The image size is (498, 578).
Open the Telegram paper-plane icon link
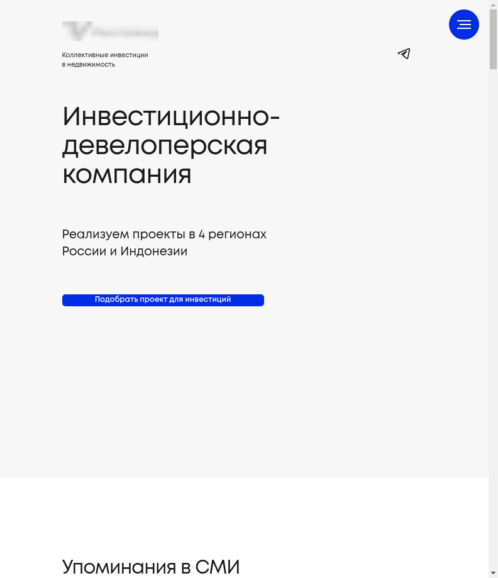[404, 54]
